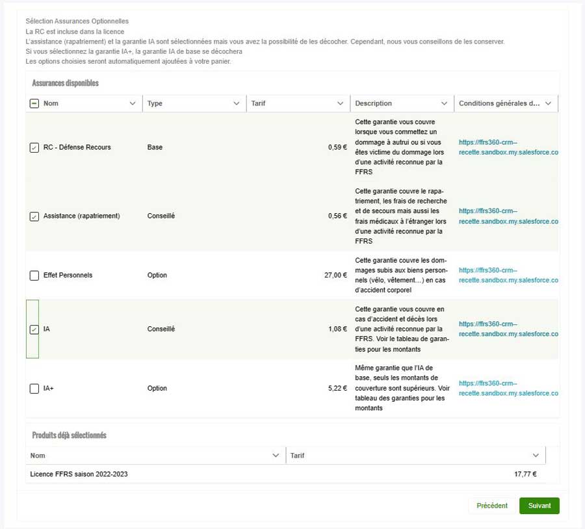
Task: Open the Description column chevron menu
Action: [x=444, y=103]
